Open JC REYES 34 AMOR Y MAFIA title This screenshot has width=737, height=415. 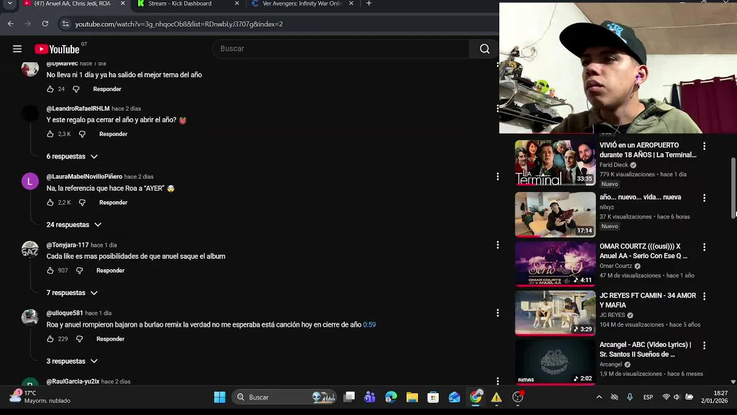point(648,300)
